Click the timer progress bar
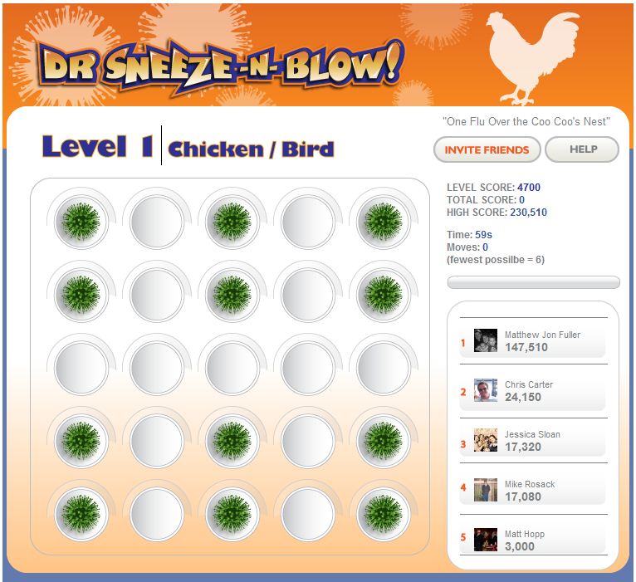The image size is (636, 582). [533, 282]
